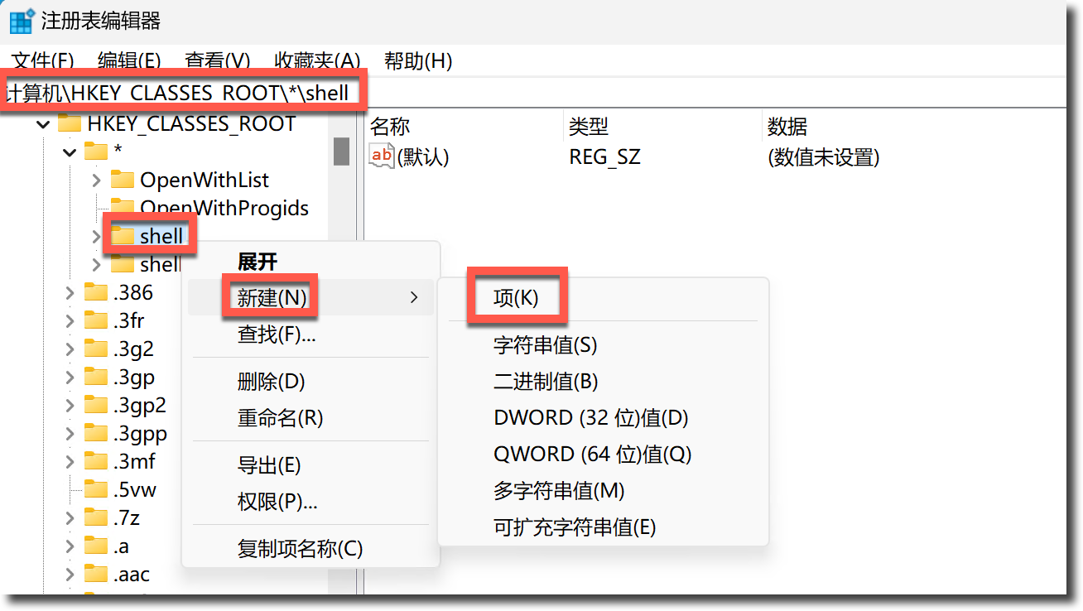This screenshot has height=611, width=1083.
Task: Click the HKEY_CLASSES_ROOT folder icon
Action: pyautogui.click(x=70, y=123)
